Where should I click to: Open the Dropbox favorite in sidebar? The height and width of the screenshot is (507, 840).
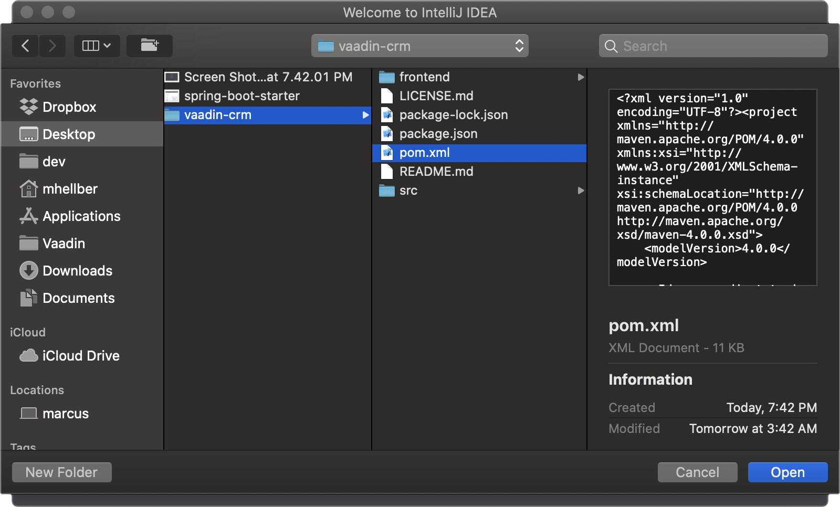click(69, 107)
